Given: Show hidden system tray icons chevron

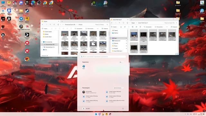Looking at the screenshot, I should coord(185,114).
